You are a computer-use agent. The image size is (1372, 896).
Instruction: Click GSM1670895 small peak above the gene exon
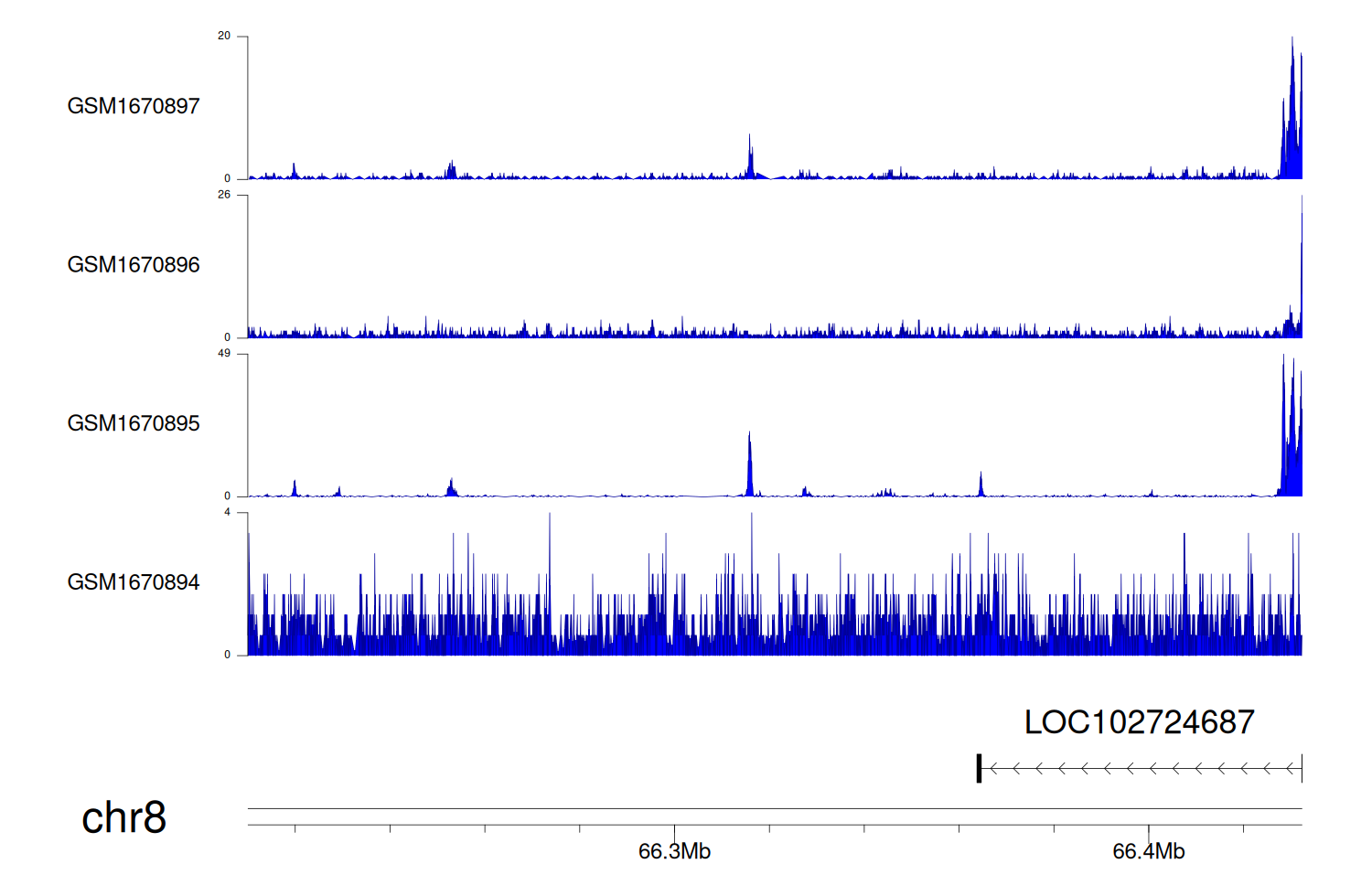[981, 485]
